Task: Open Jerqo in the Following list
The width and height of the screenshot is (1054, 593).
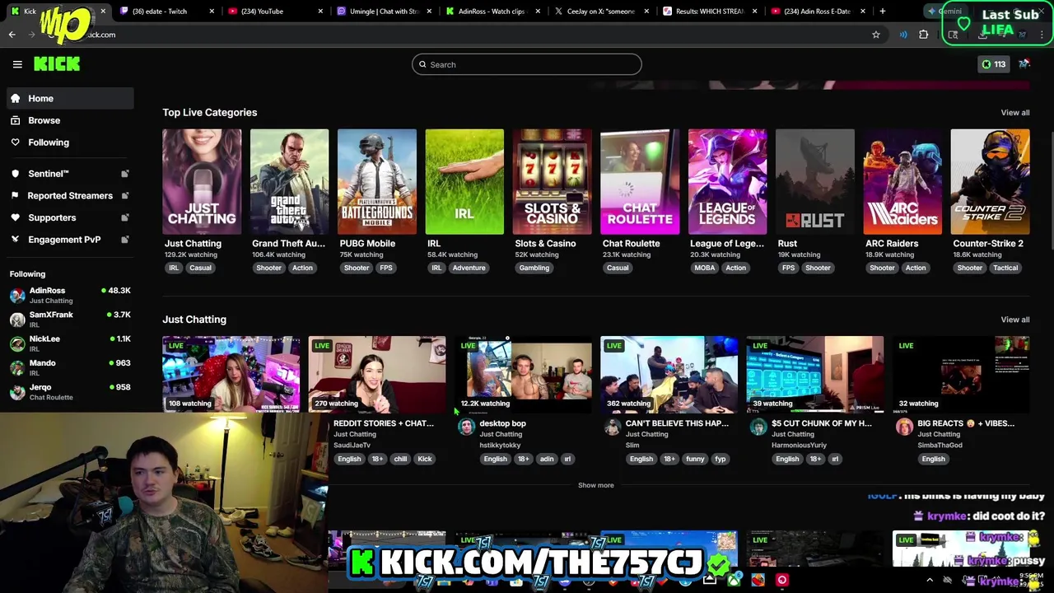Action: (70, 391)
